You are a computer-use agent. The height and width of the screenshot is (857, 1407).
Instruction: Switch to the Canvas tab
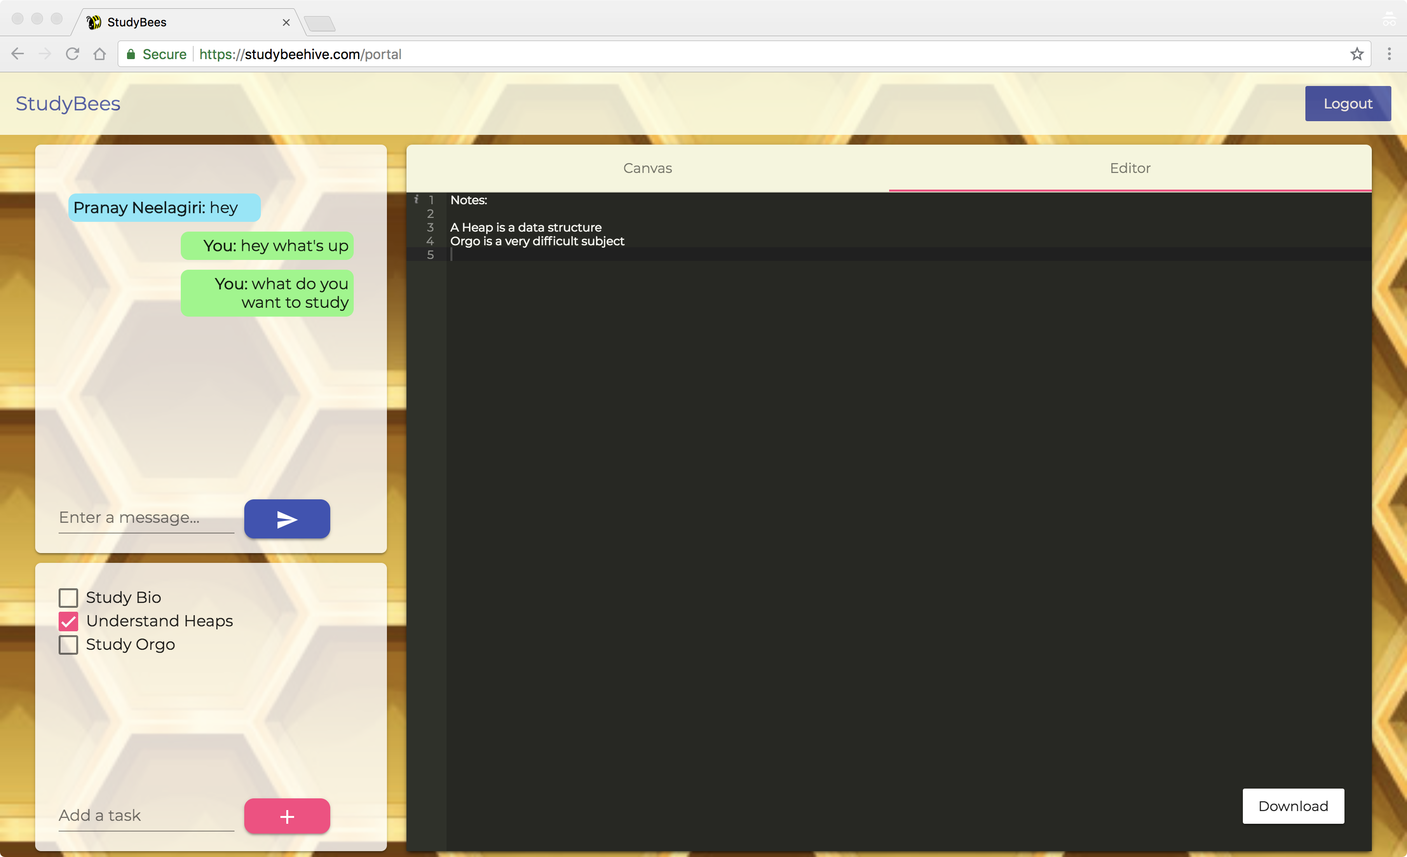[x=647, y=168]
